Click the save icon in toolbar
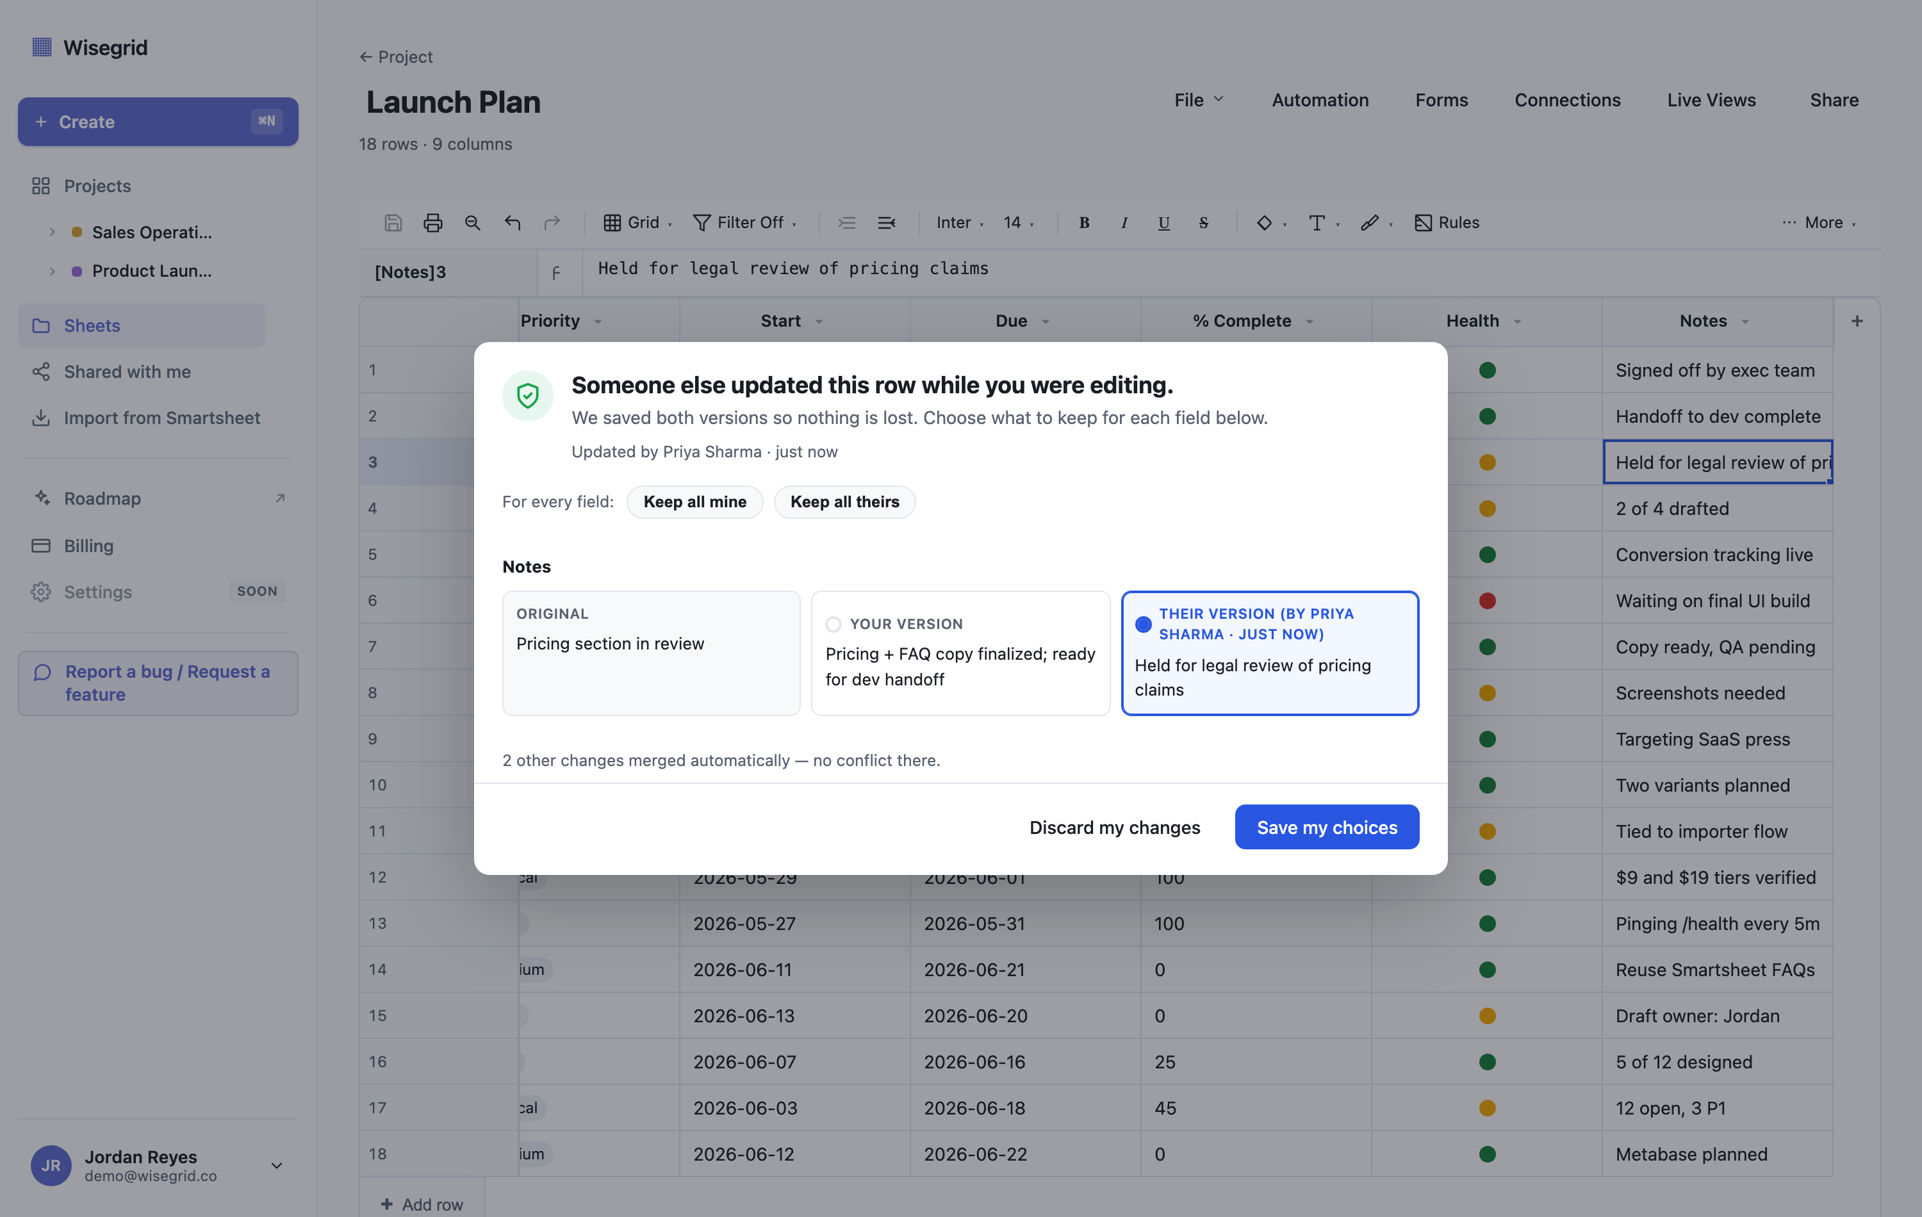The image size is (1922, 1217). 393,223
